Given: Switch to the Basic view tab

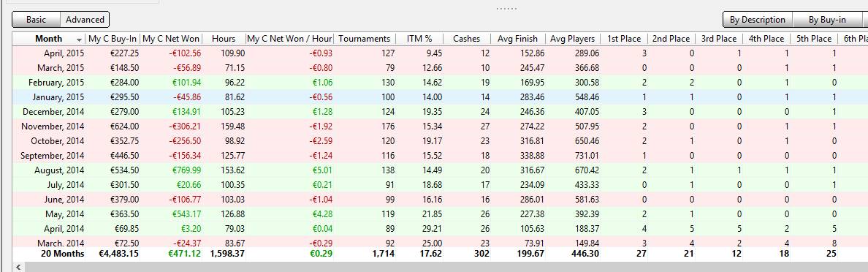Looking at the screenshot, I should (36, 20).
